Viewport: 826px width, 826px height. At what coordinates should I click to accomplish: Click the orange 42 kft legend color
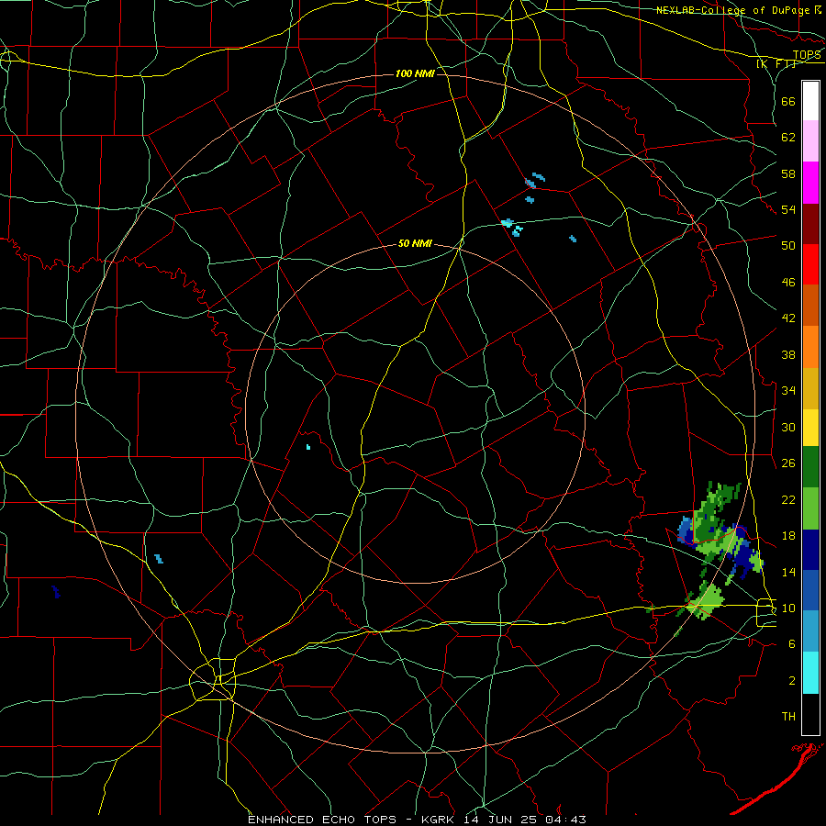tap(810, 346)
